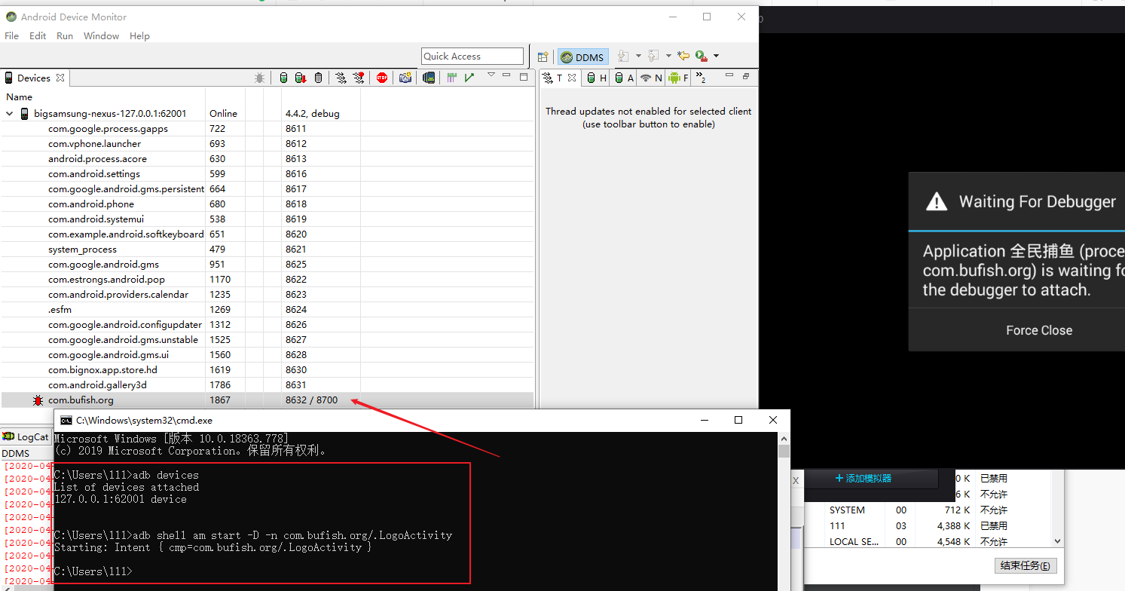Click the Update Threads icon in Devices toolbar

pyautogui.click(x=341, y=78)
